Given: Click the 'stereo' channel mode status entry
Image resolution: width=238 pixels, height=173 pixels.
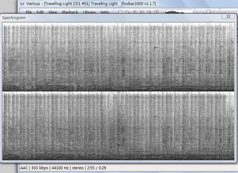Looking at the screenshot, I should 78,168.
